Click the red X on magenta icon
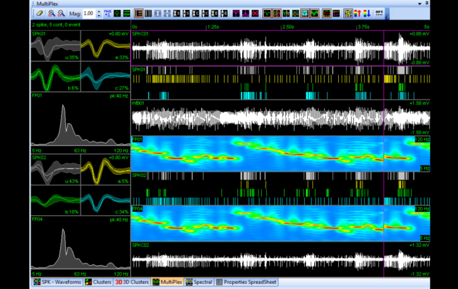 click(x=255, y=14)
